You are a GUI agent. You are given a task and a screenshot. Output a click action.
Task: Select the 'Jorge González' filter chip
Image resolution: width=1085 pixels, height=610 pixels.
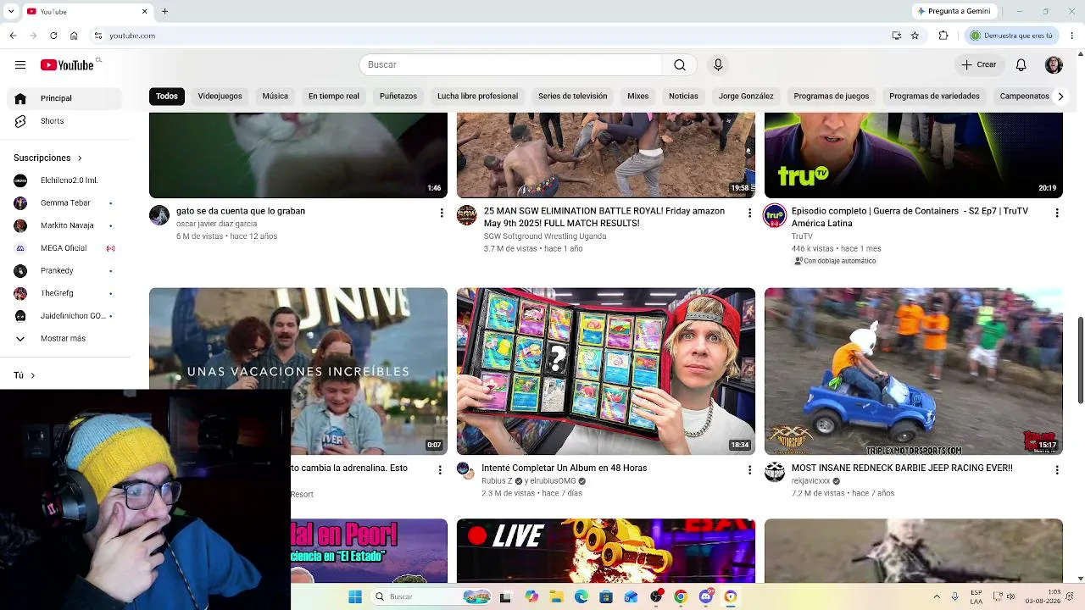(746, 97)
